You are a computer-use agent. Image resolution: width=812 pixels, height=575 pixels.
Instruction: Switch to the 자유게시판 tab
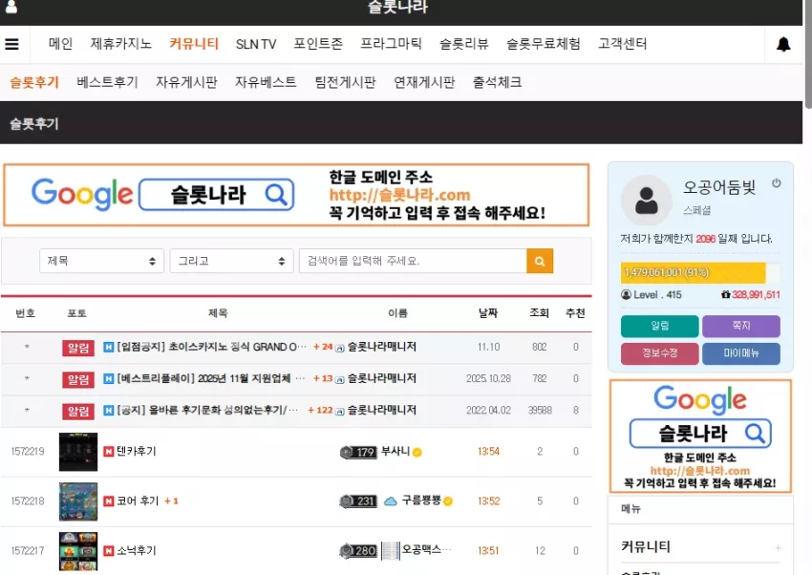click(186, 82)
